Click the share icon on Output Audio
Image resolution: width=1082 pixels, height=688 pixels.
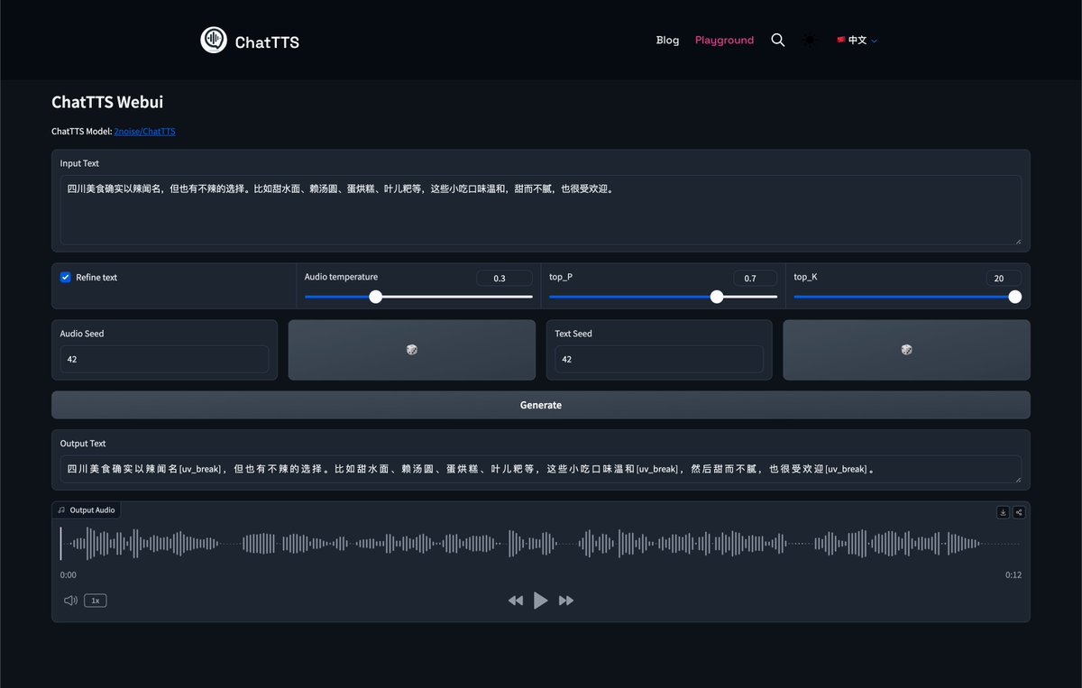click(x=1019, y=511)
